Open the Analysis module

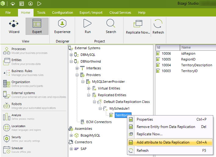coord(19,117)
